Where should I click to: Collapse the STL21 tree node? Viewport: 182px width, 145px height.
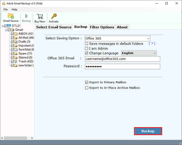(x=3, y=26)
